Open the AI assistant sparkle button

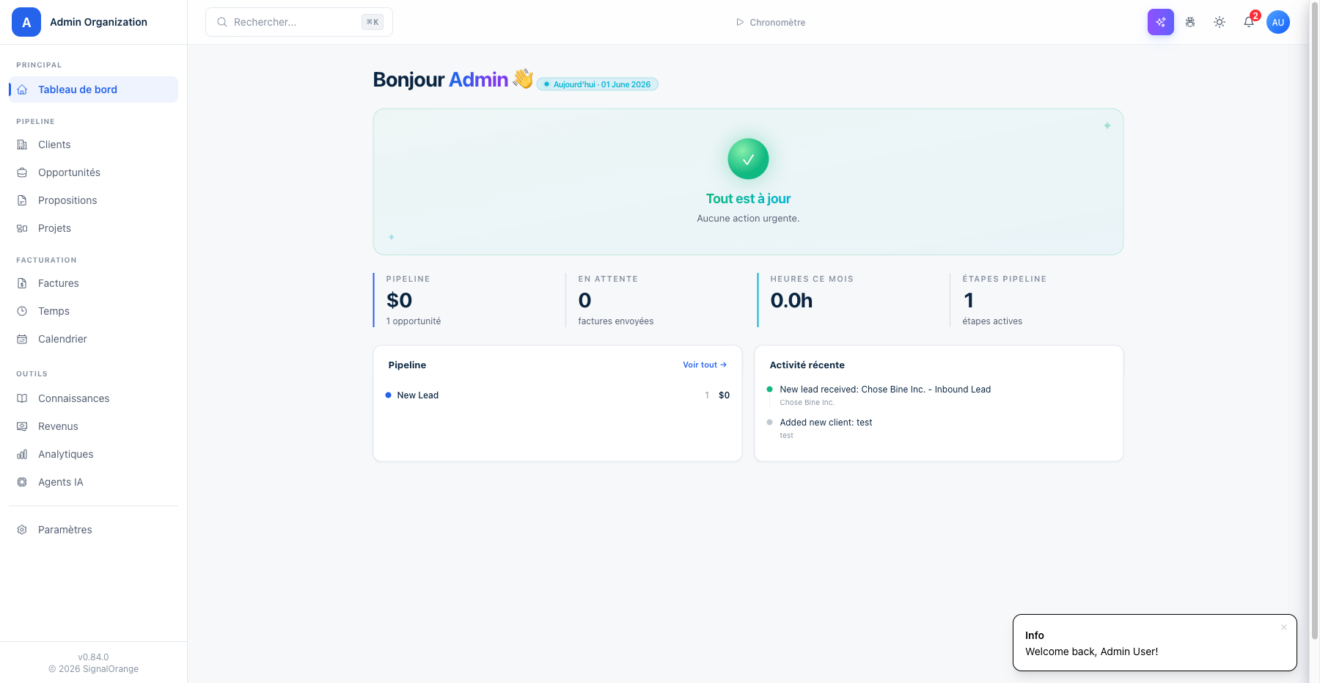[x=1160, y=22]
